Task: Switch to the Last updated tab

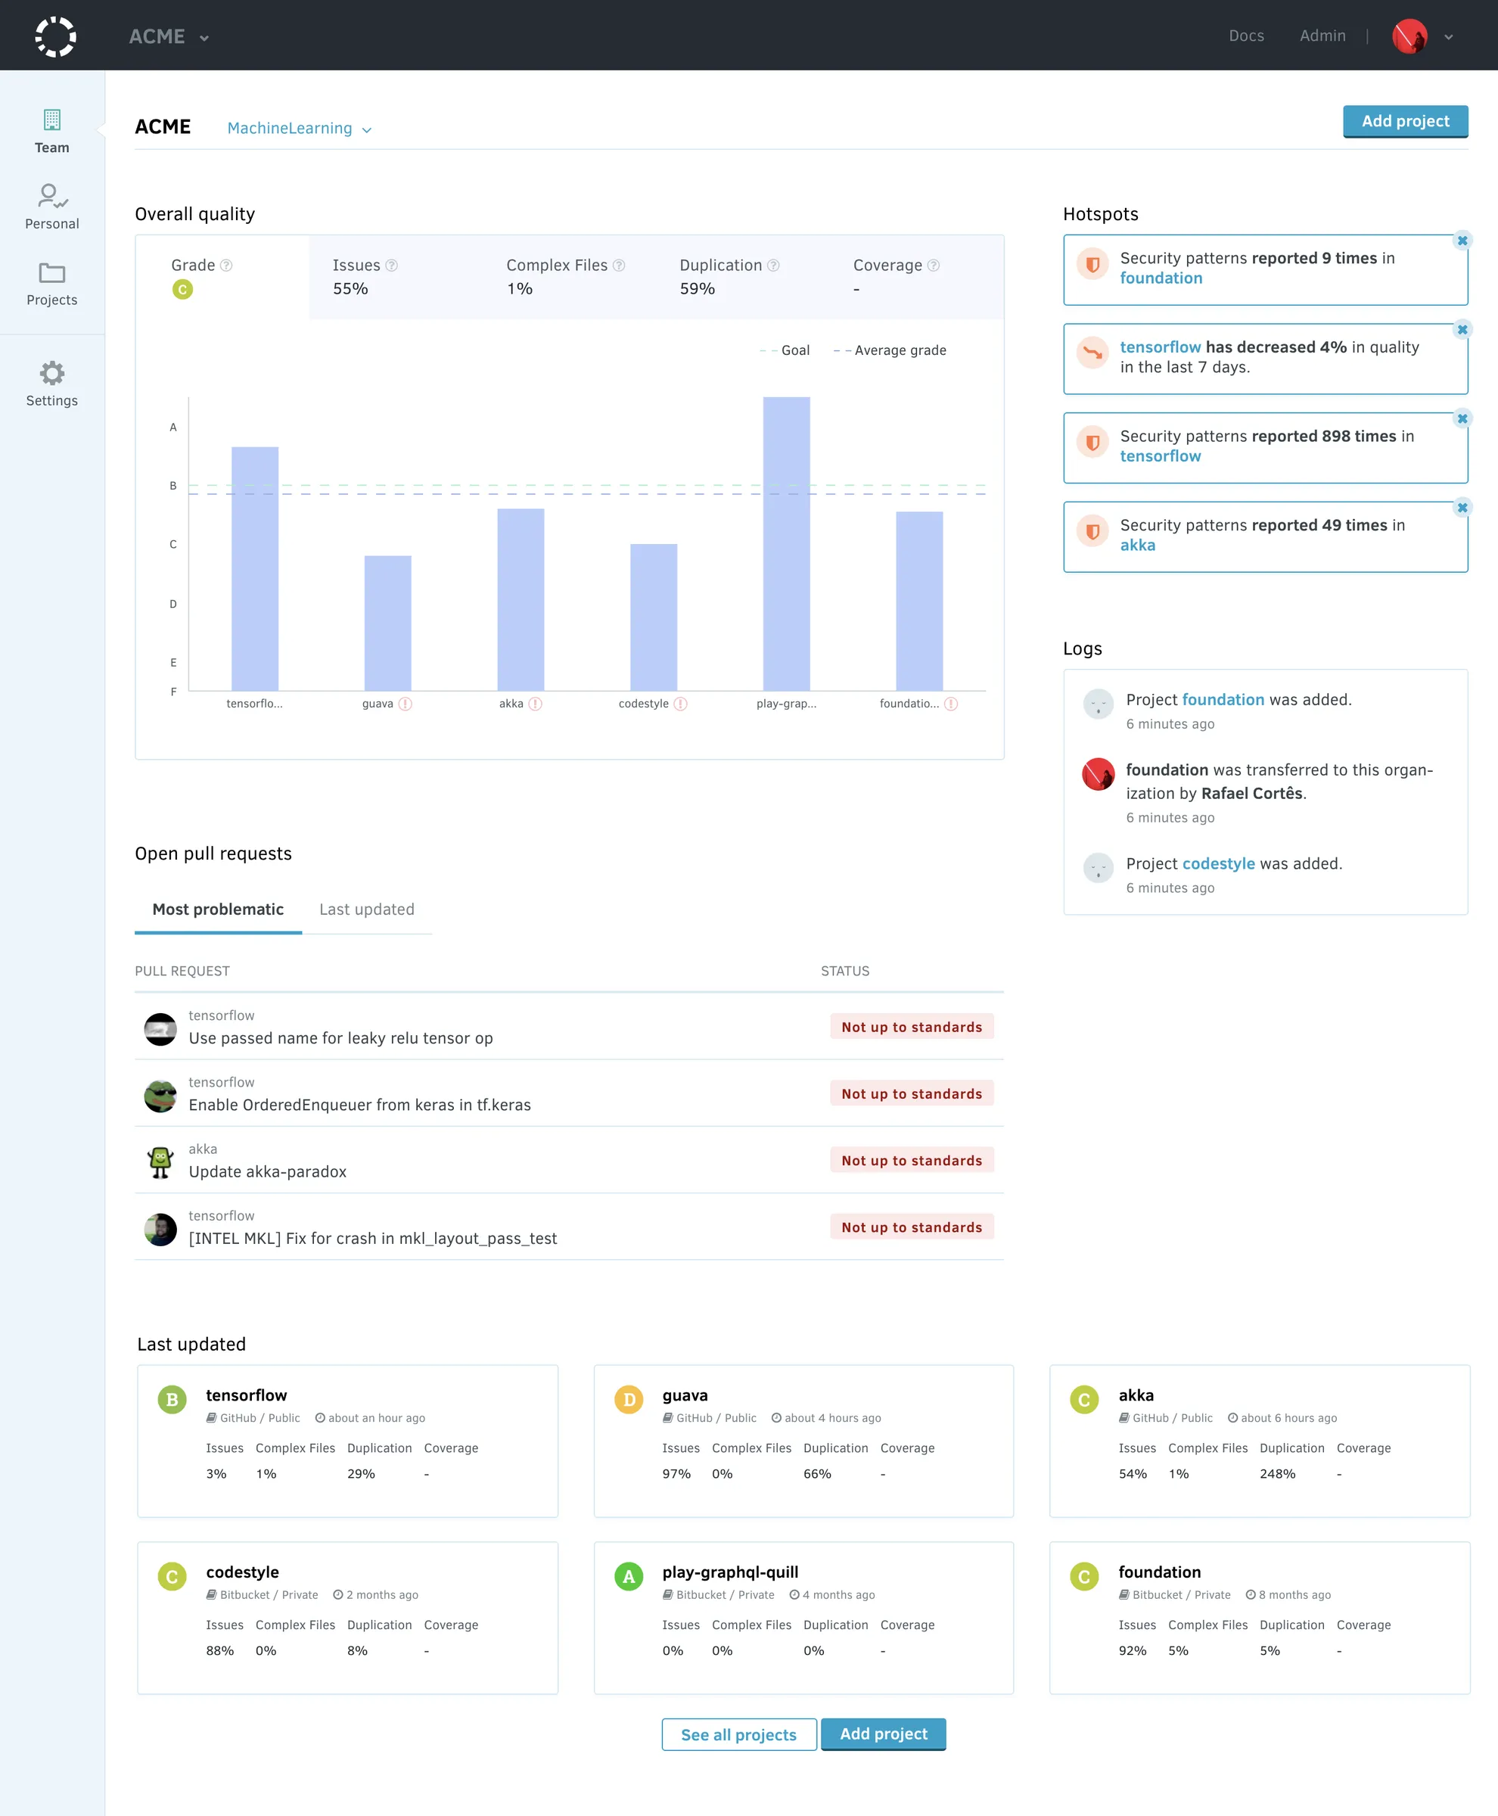Action: pos(367,909)
